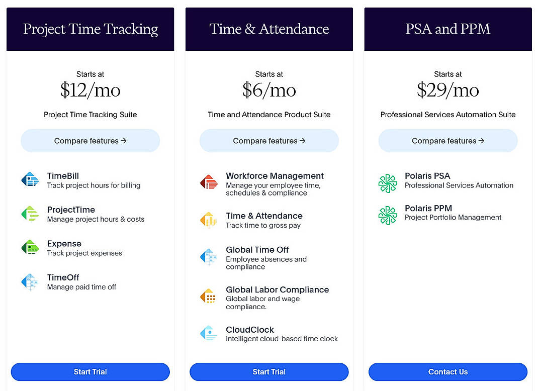
Task: Click the Project Time Tracking header
Action: tap(90, 29)
